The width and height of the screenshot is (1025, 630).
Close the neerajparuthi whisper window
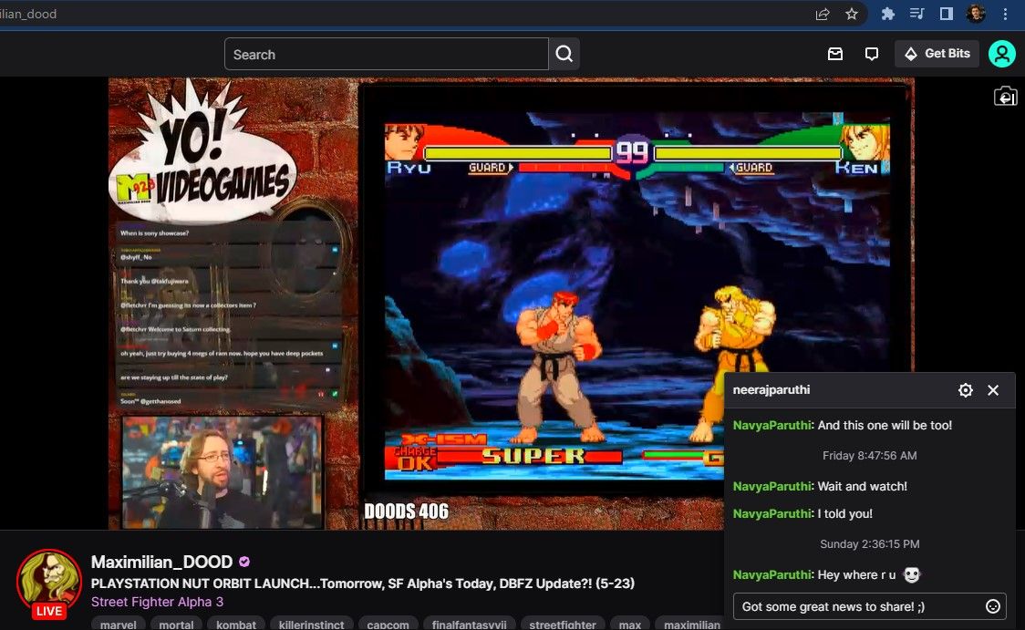[x=993, y=390]
